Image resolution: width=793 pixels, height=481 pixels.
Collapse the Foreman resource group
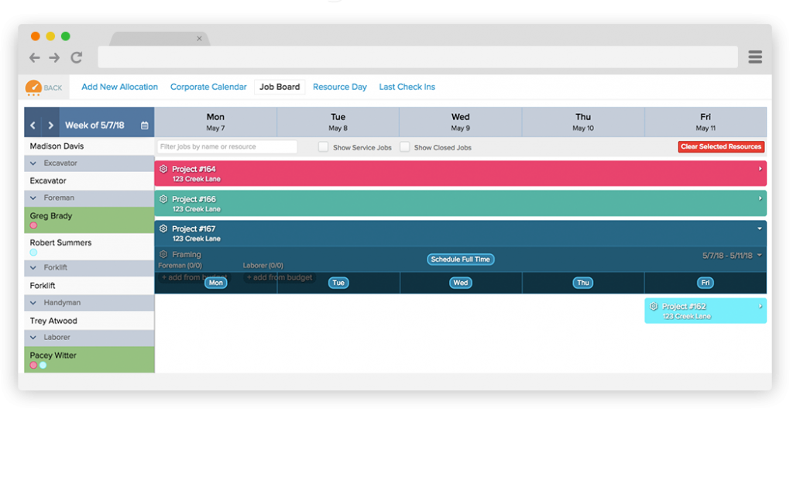click(33, 198)
